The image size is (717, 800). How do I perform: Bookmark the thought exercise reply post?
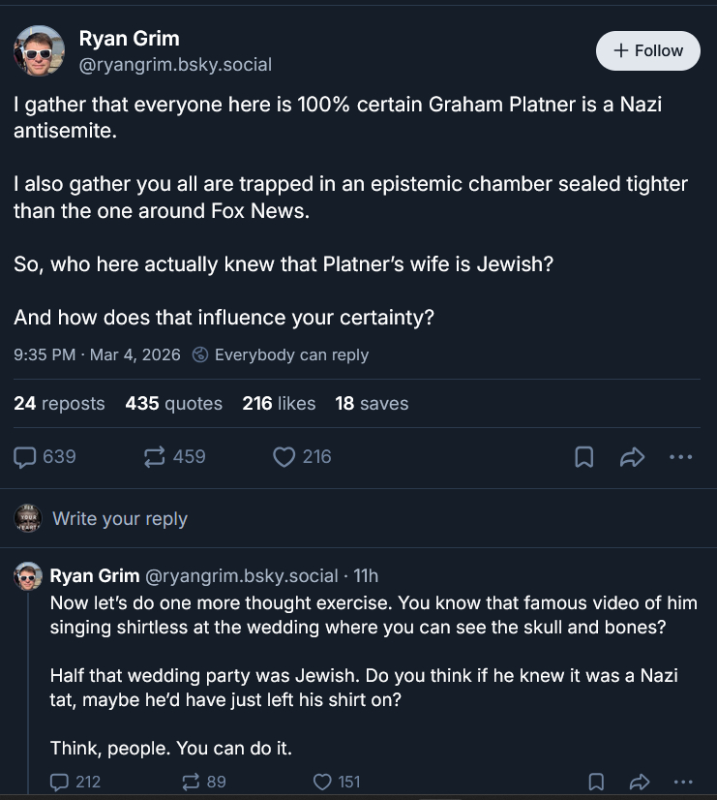point(596,781)
